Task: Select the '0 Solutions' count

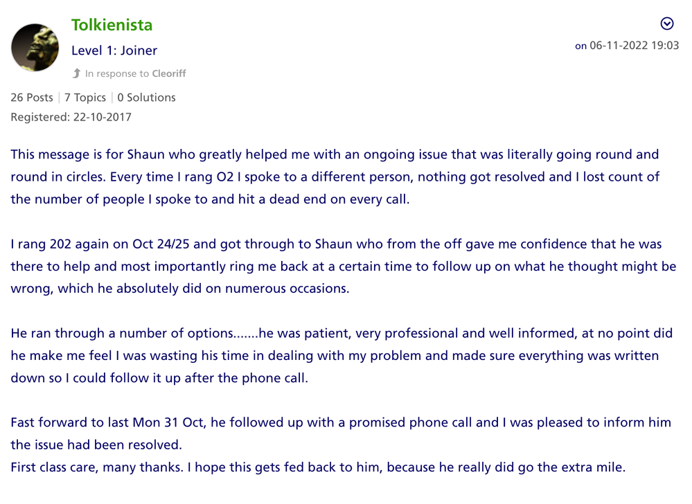Action: (x=146, y=98)
